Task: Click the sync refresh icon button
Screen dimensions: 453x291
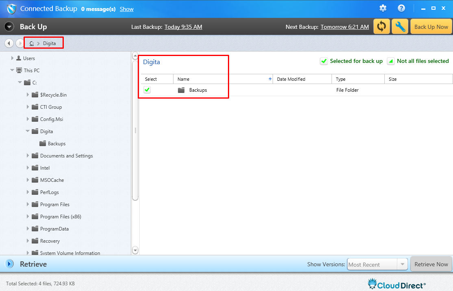Action: click(x=381, y=27)
